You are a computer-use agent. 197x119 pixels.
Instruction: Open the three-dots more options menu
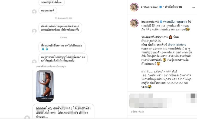coord(193,7)
